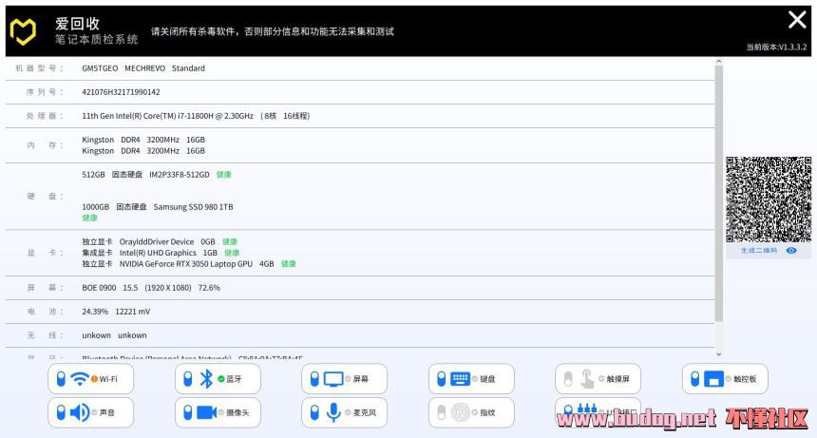Click the fingerprint (指纹) test icon
This screenshot has height=438, width=817.
pyautogui.click(x=460, y=412)
